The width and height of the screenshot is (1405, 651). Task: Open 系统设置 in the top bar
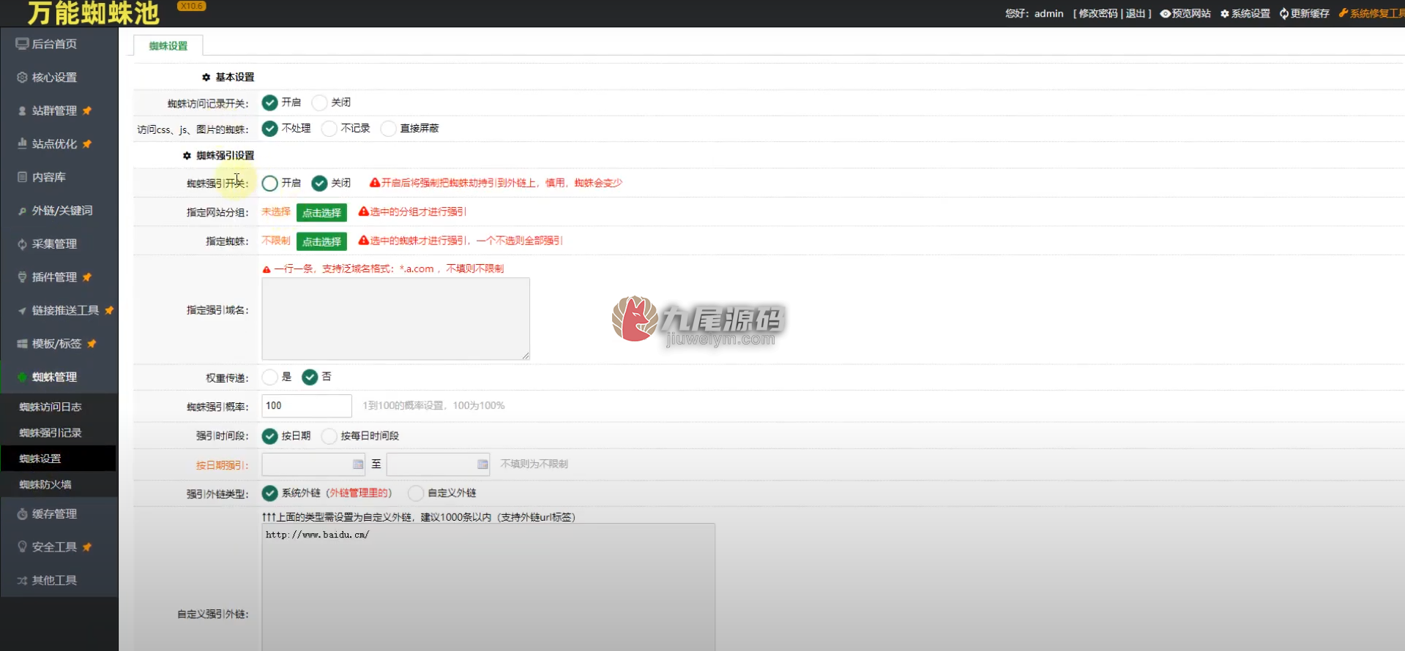pos(1245,14)
